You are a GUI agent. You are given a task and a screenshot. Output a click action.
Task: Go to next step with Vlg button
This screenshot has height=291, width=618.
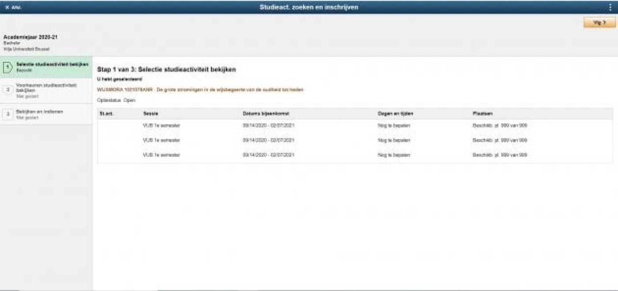[x=599, y=22]
